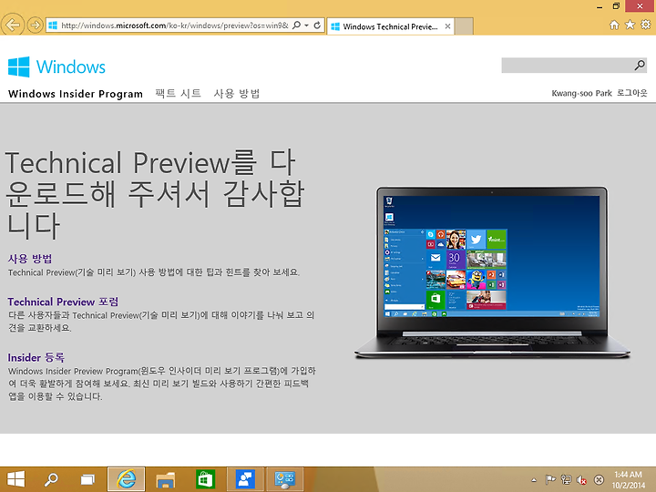Open taskbar Search magnifier

coord(51,479)
